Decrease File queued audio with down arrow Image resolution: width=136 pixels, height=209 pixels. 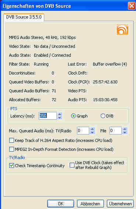tap(125, 132)
